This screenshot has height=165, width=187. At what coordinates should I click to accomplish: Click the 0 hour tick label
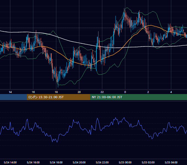pyautogui.click(x=125, y=92)
